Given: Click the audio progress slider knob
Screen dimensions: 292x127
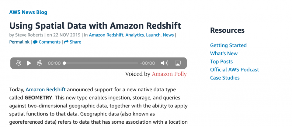Looking at the screenshot, I should (64, 63).
